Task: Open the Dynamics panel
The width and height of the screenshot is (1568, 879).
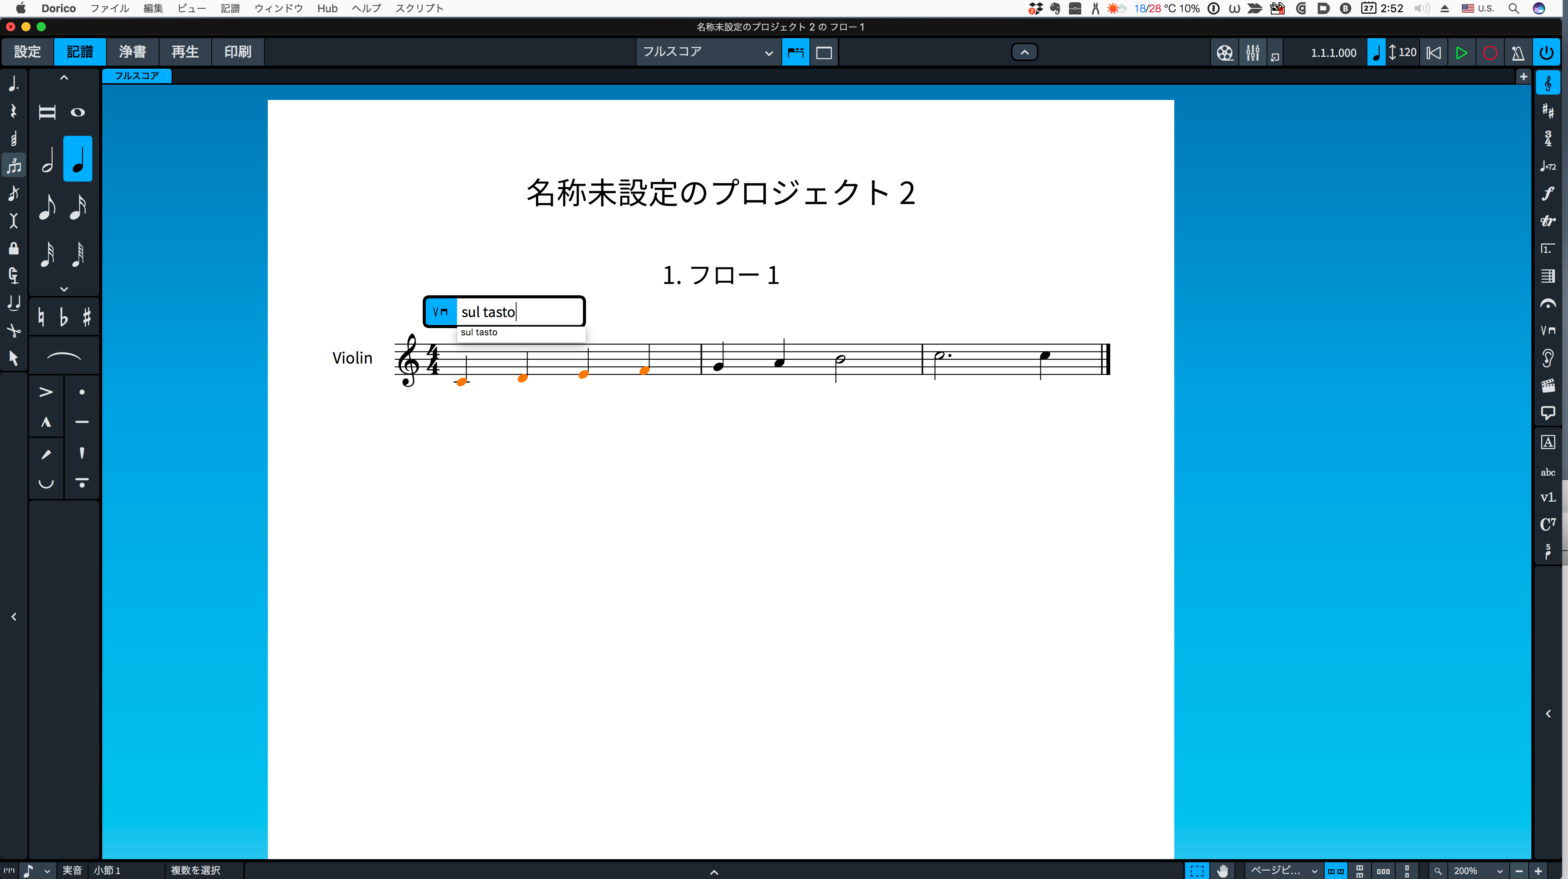Action: (1548, 193)
